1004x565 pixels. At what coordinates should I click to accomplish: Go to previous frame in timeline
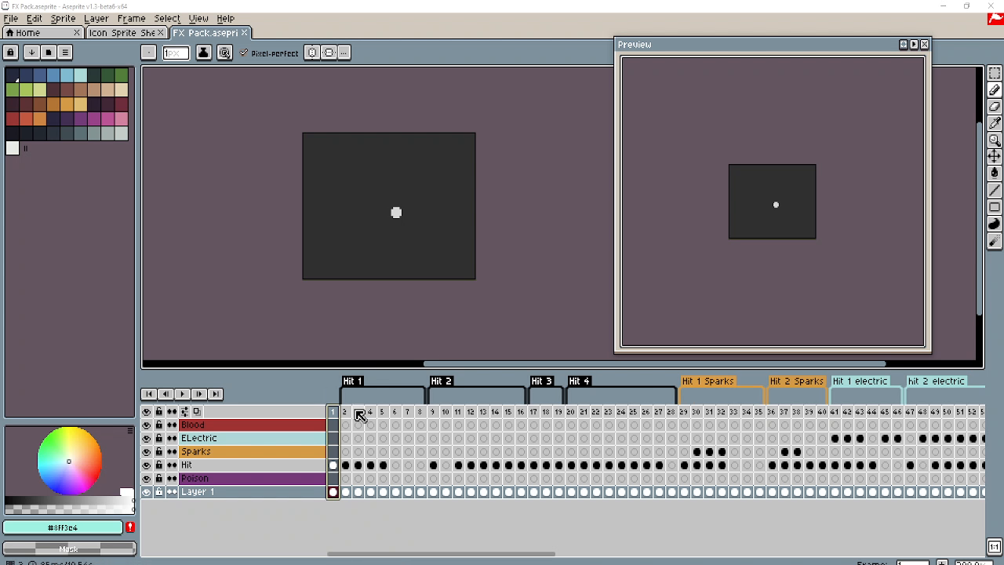point(166,394)
